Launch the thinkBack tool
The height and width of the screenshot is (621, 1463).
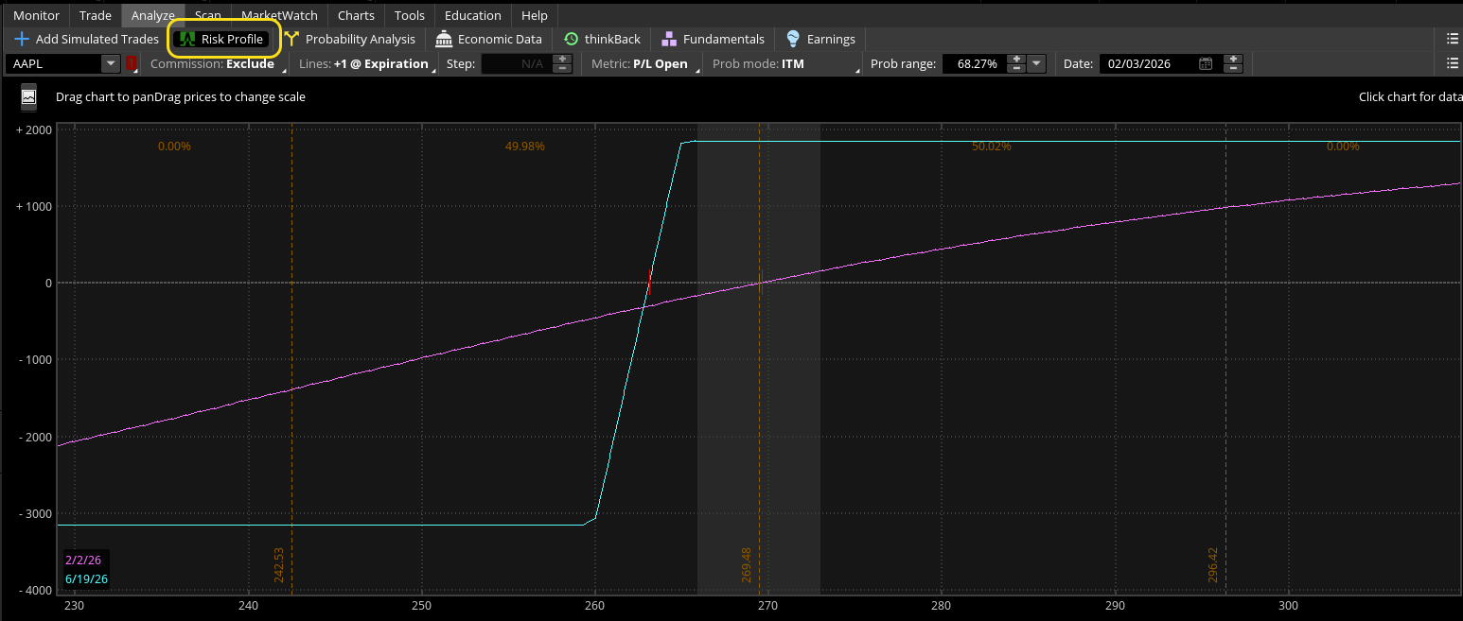pos(602,39)
